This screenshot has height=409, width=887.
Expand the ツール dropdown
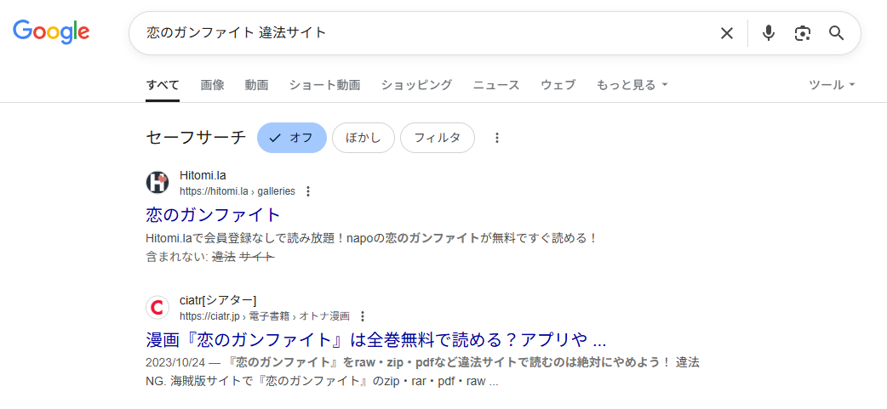[x=832, y=85]
